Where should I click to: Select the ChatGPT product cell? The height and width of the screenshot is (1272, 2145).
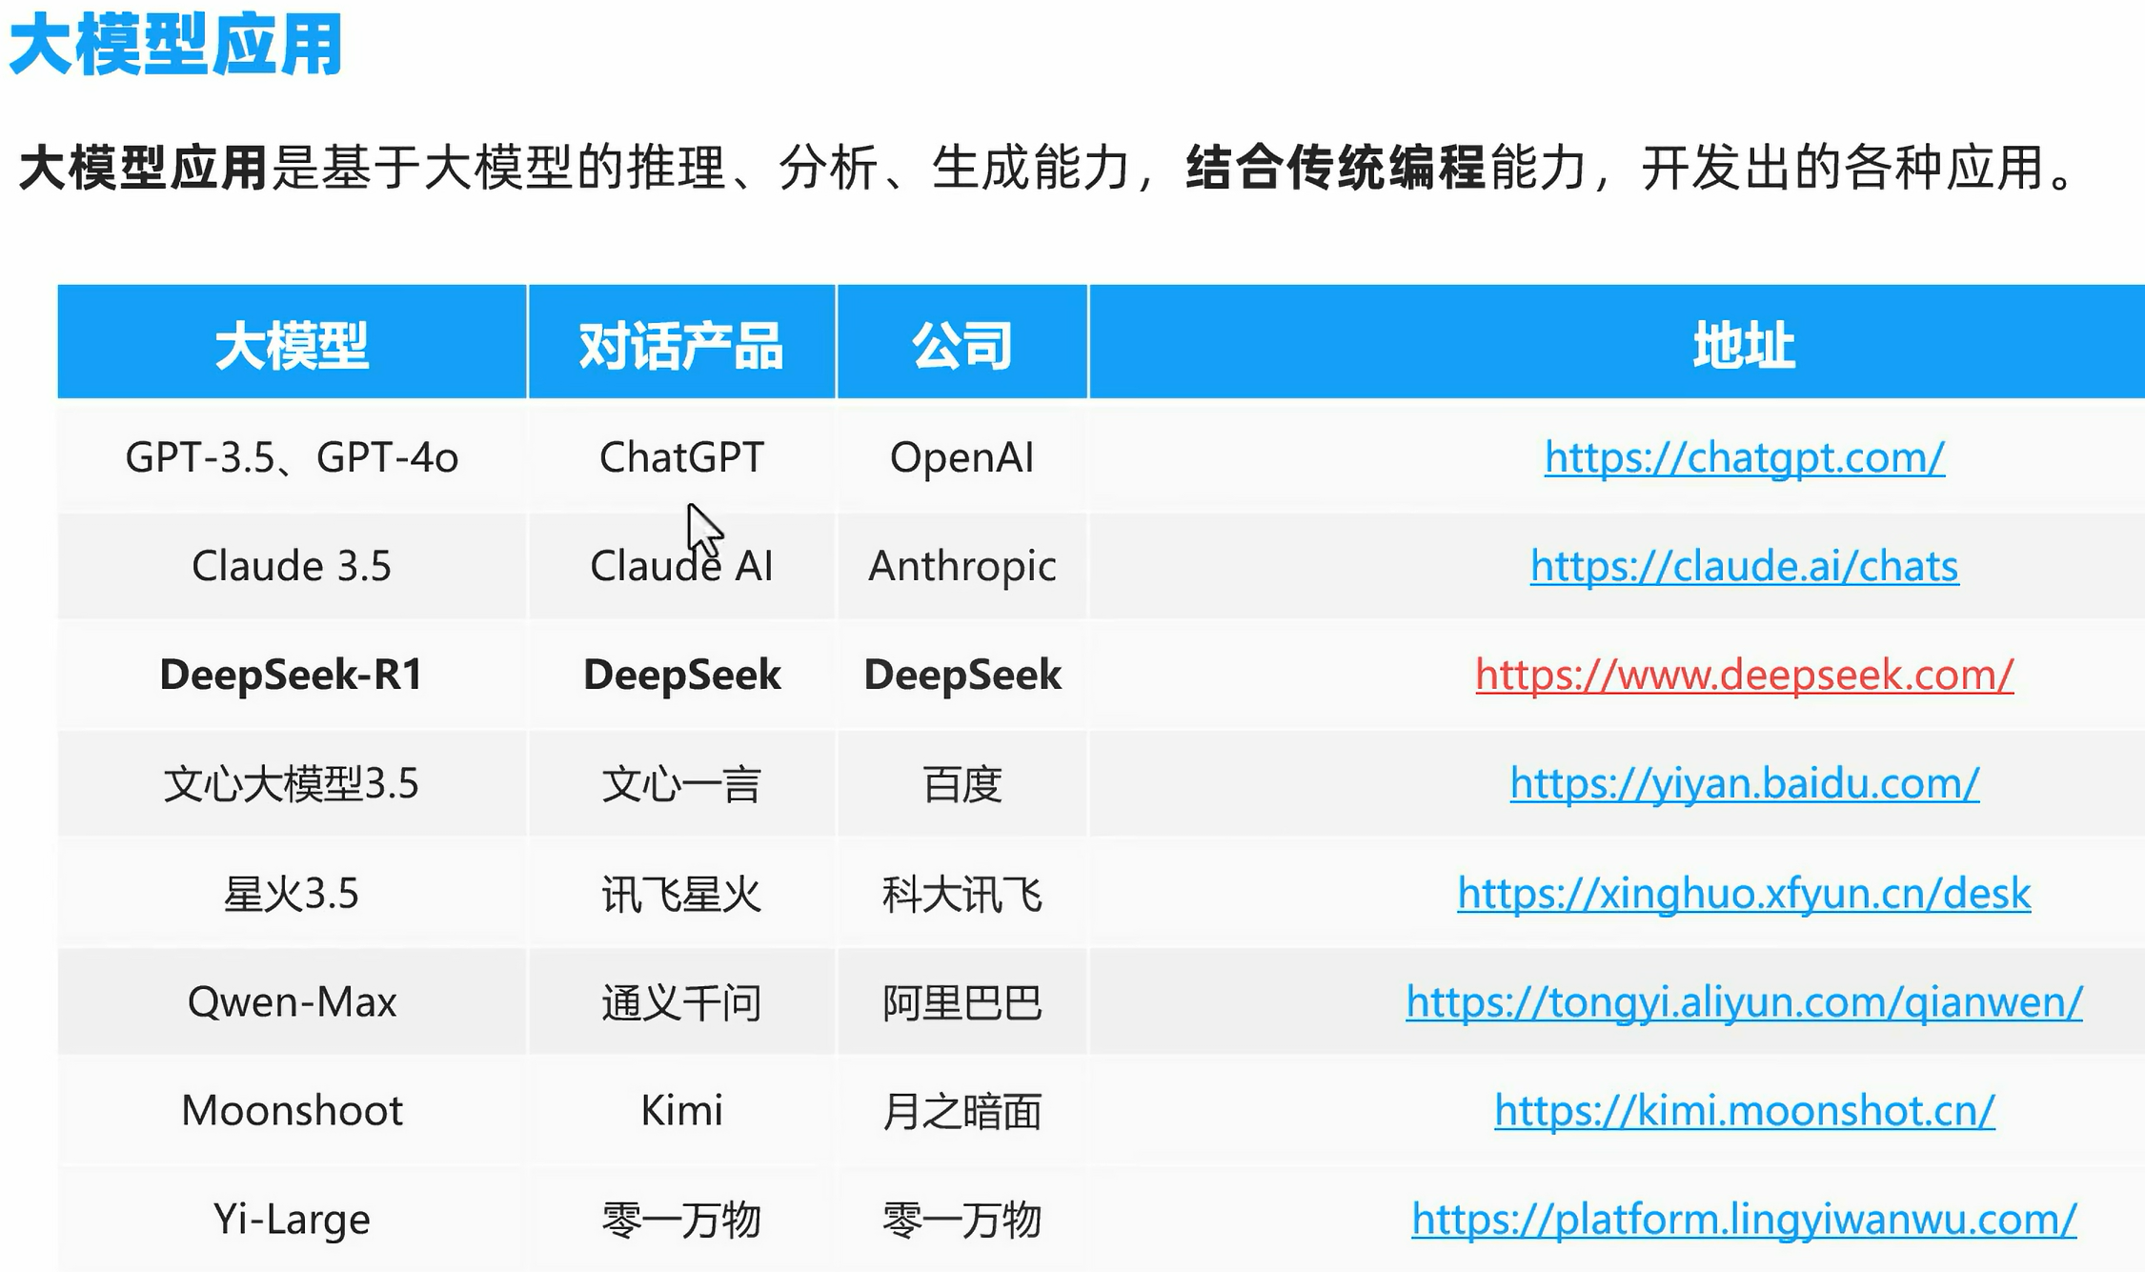click(x=681, y=458)
